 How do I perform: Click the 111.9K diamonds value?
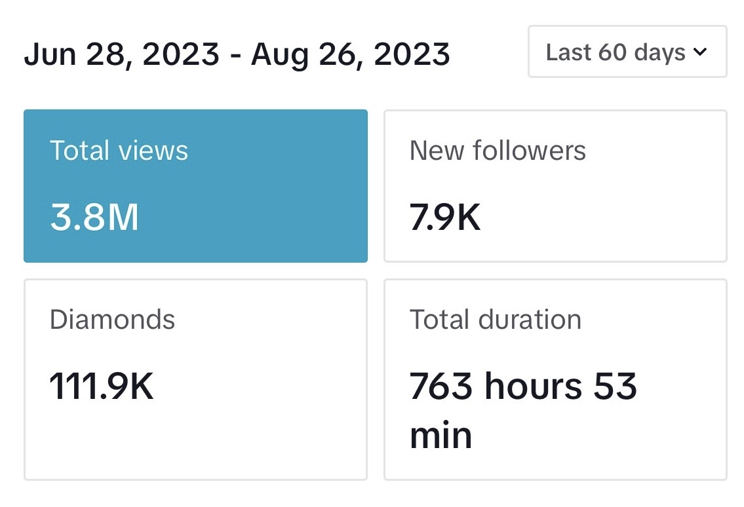(102, 386)
